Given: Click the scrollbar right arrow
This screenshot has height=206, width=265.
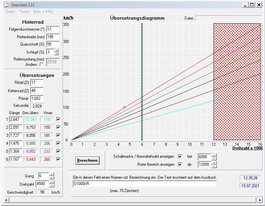Looking at the screenshot, I should (260, 200).
